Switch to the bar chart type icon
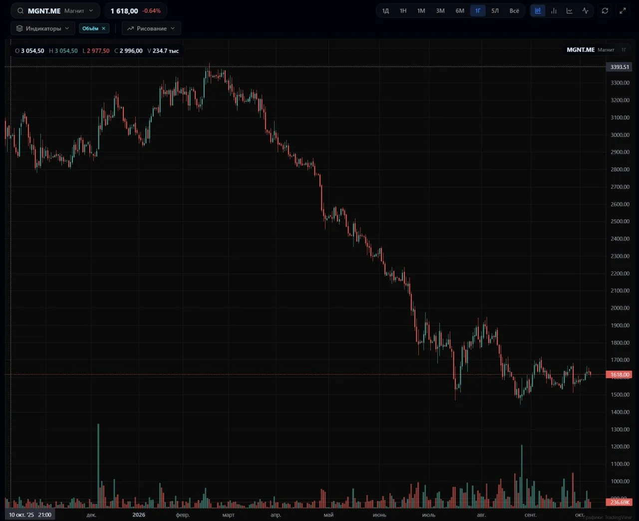The width and height of the screenshot is (639, 521). click(x=554, y=10)
